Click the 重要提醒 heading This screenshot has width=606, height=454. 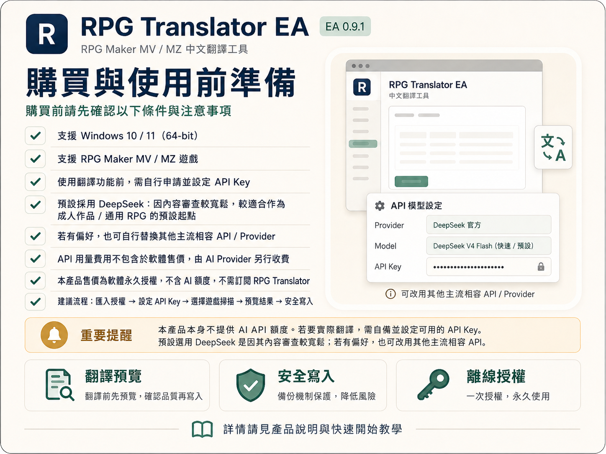pos(106,336)
